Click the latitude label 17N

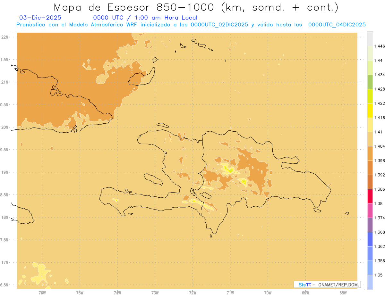pos(5,262)
